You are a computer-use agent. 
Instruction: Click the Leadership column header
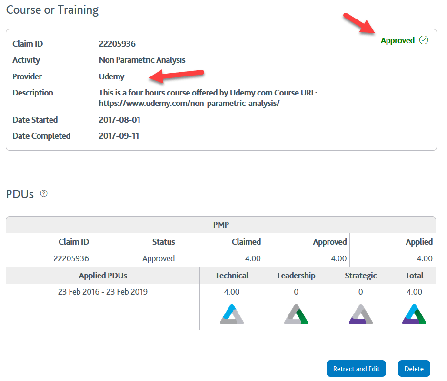[296, 276]
